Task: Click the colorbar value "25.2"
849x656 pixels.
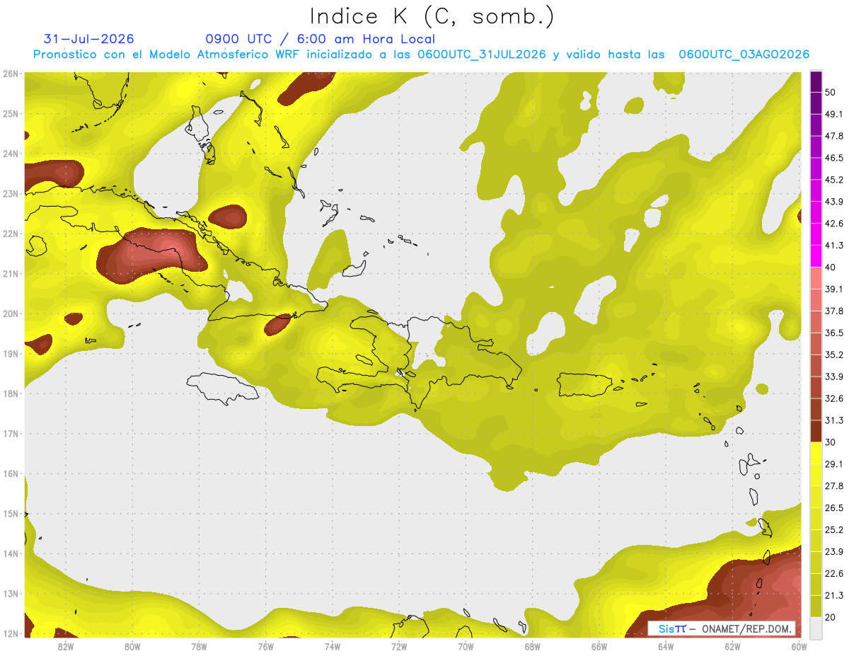Action: (x=834, y=529)
